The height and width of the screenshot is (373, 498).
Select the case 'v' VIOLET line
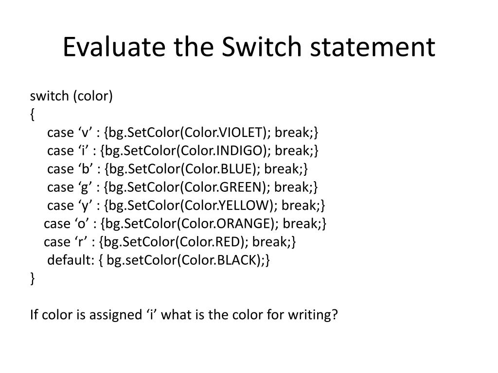[x=183, y=133]
